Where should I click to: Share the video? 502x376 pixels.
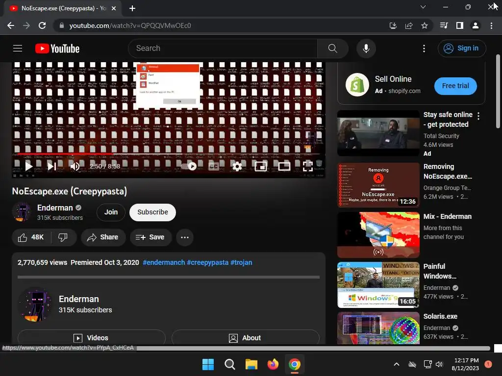[x=103, y=237]
